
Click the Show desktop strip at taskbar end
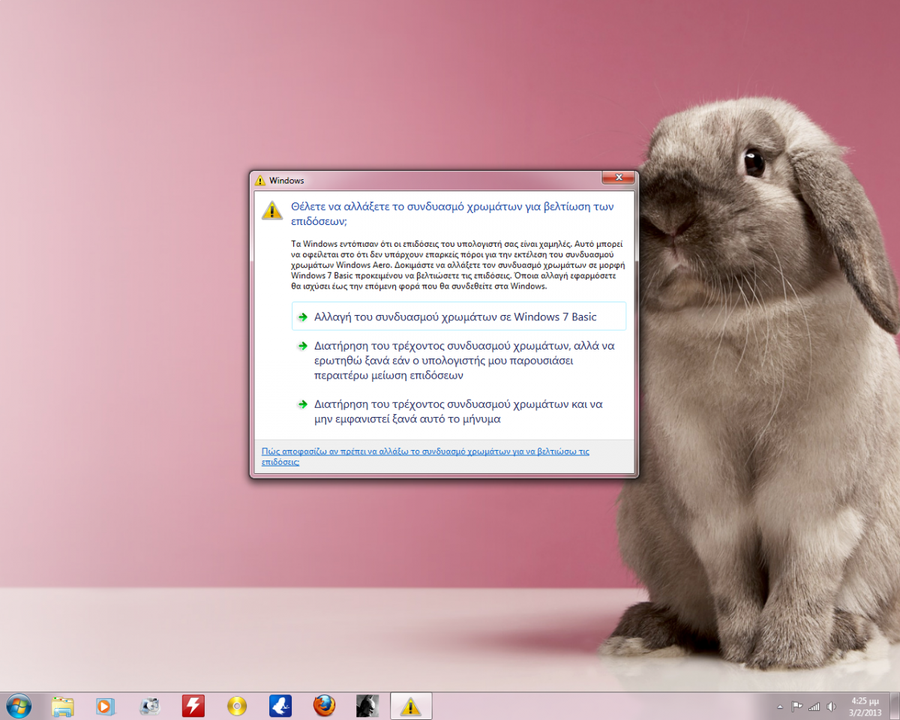coord(894,706)
